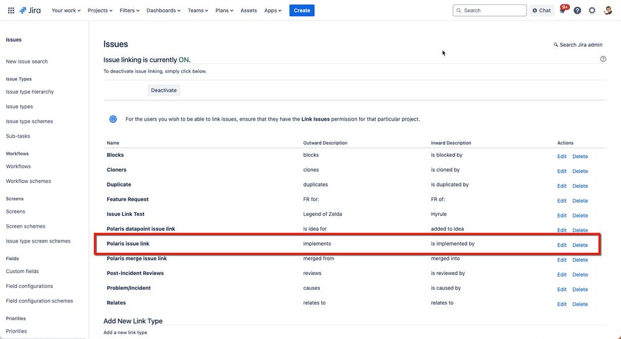Delete the Polaris issue link row
Screen dimensions: 621x339
click(580, 245)
